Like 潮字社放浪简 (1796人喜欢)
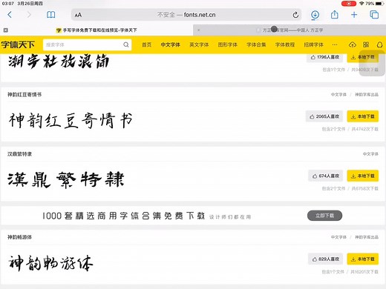The width and height of the screenshot is (386, 289). pyautogui.click(x=325, y=57)
